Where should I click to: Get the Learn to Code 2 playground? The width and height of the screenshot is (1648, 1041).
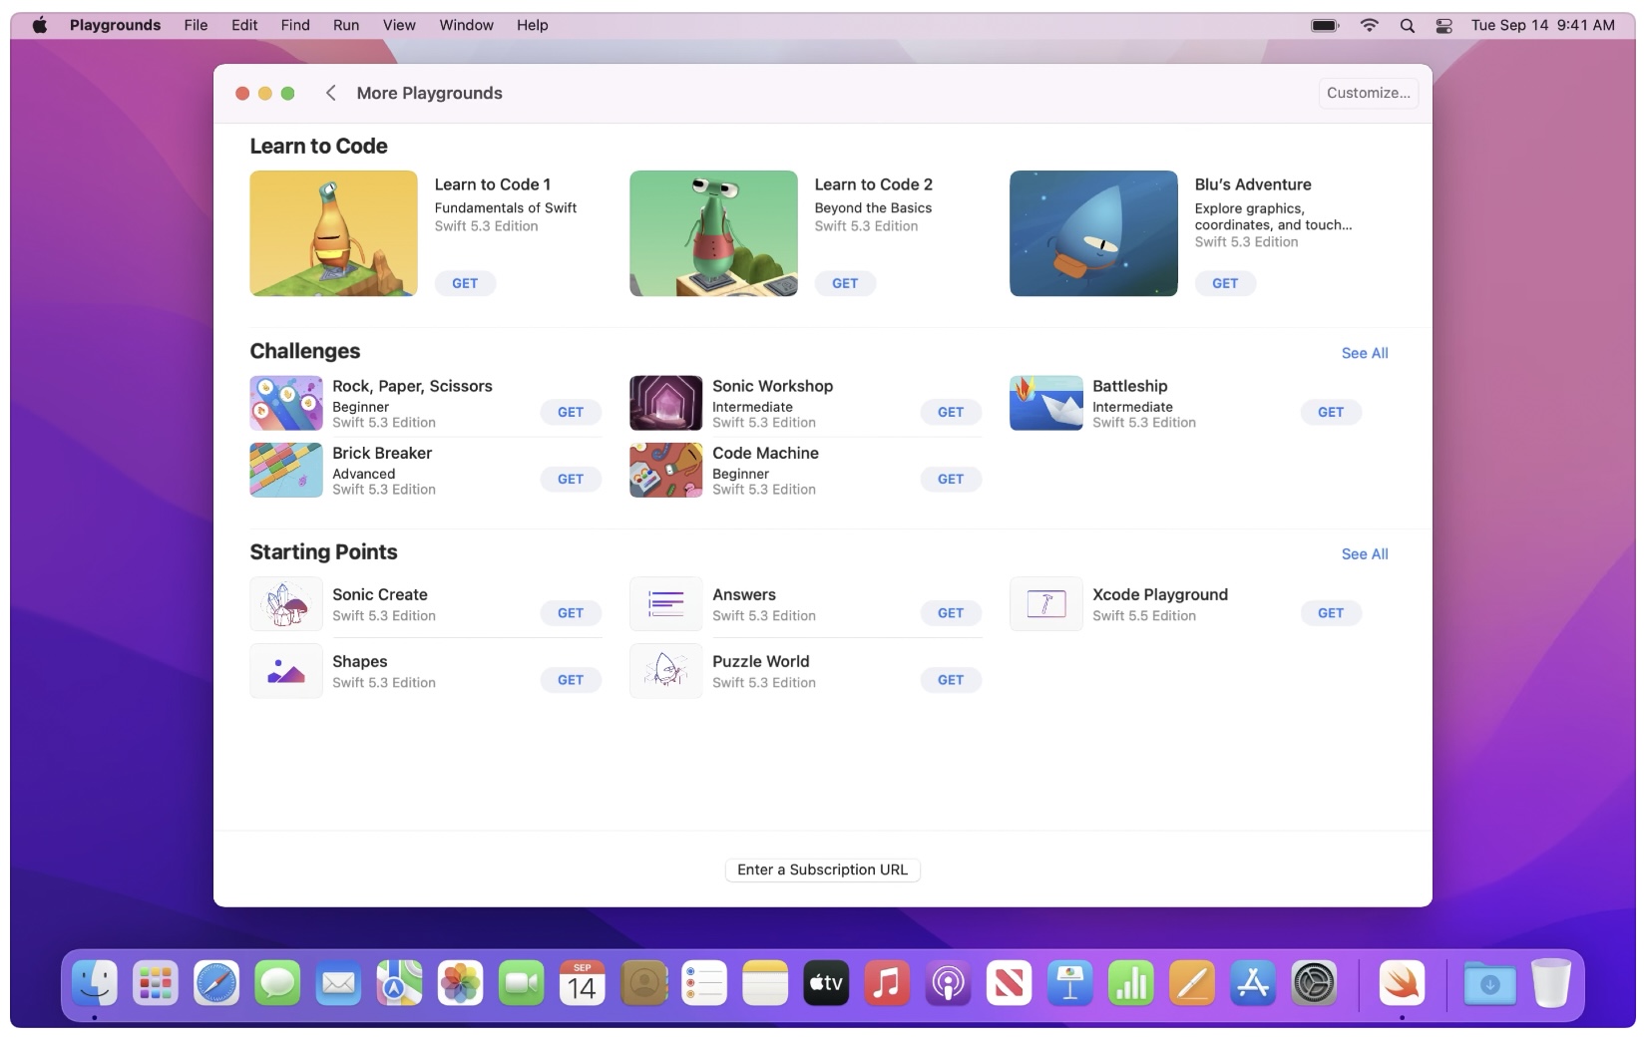click(845, 283)
